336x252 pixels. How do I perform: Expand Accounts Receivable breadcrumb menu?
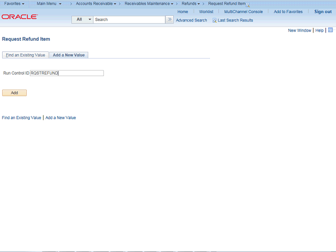point(96,4)
